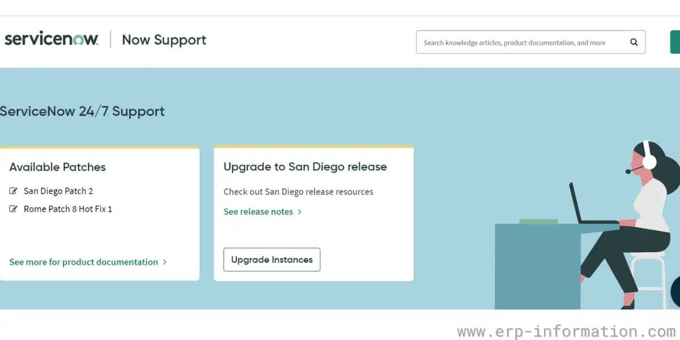Open the Rome Patch 8 Hot Fix 1 link
680x340 pixels.
pyautogui.click(x=68, y=209)
